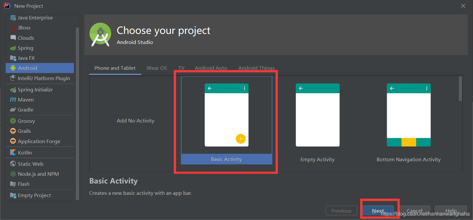
Task: Select the Static Web project icon
Action: [14, 164]
